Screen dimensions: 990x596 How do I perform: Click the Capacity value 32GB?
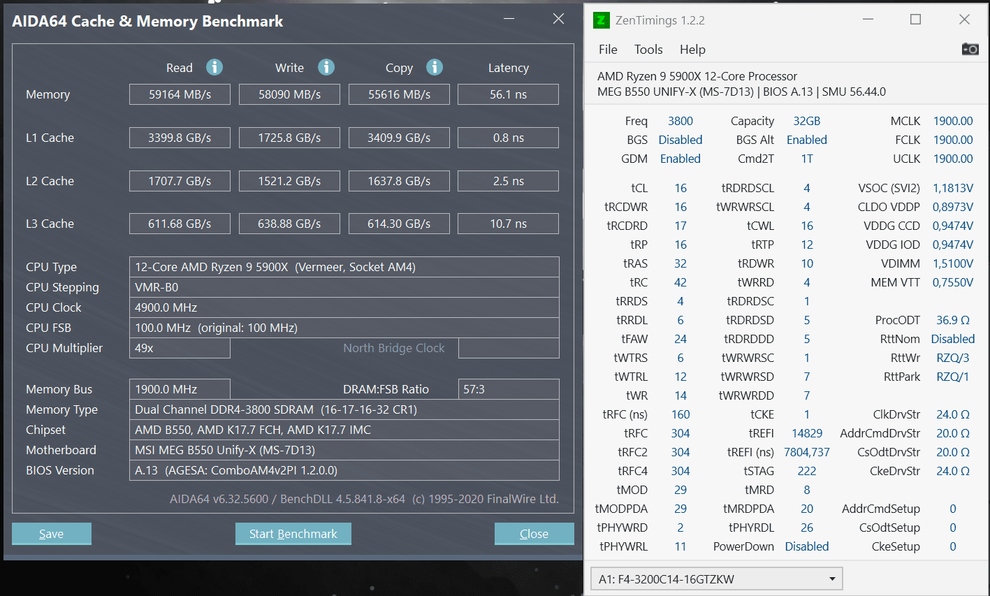tap(807, 121)
